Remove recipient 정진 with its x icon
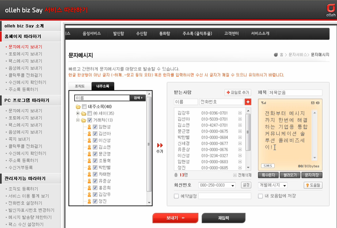Viewport: 337px width, 228px height. (240, 167)
